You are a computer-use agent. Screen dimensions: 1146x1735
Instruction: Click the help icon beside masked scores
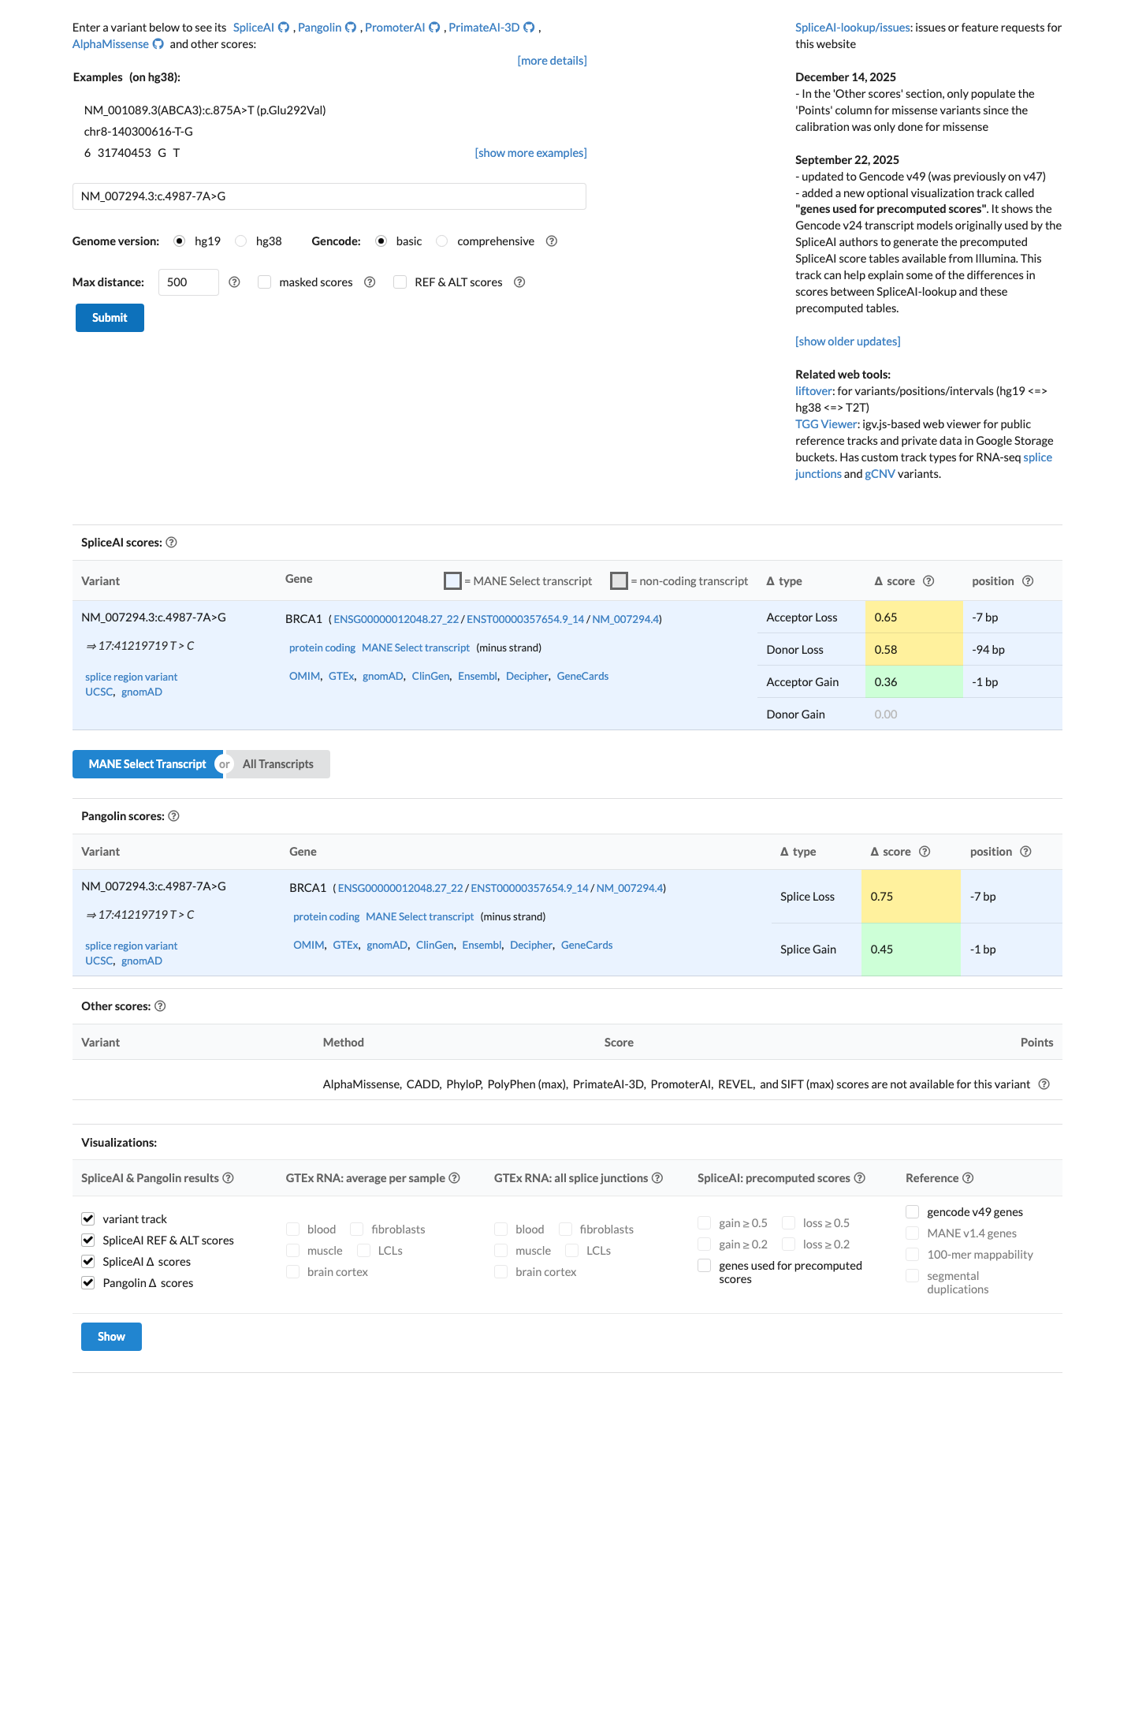[x=370, y=282]
